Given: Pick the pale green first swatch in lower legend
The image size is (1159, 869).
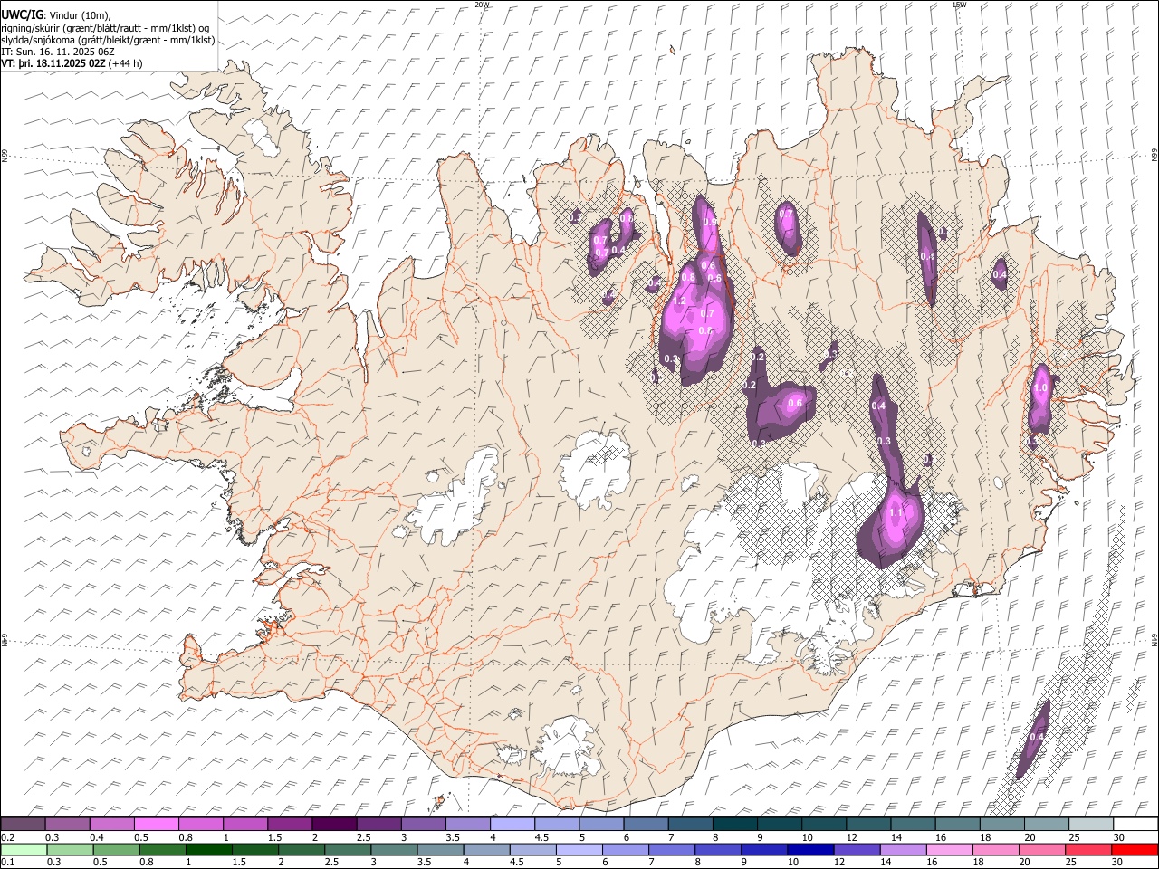Looking at the screenshot, I should [24, 849].
